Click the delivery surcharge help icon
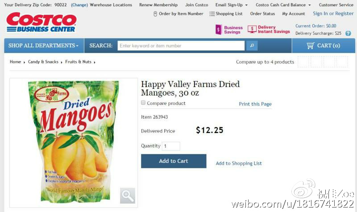 [x=348, y=33]
